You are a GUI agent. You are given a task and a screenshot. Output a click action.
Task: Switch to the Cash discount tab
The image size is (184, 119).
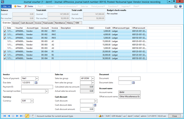point(27,23)
